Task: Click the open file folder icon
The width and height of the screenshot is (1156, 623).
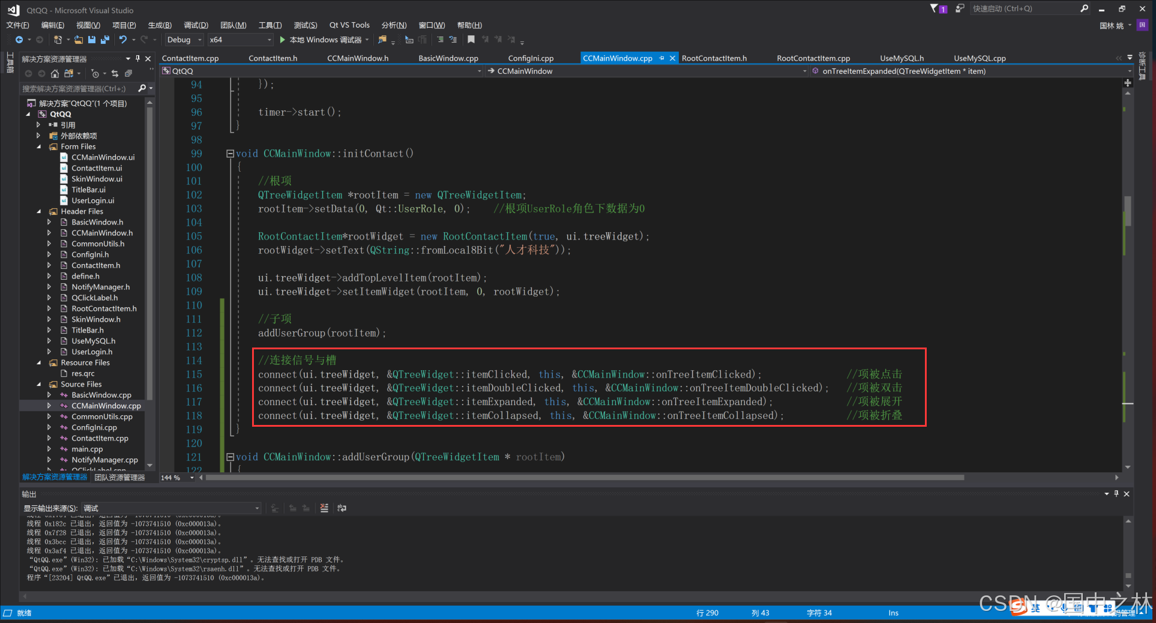Action: 79,40
